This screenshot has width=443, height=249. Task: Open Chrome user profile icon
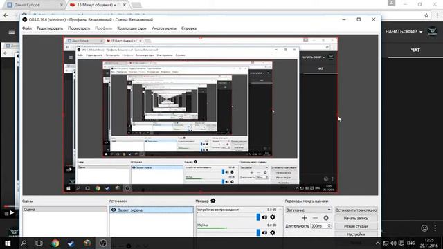[x=391, y=3]
